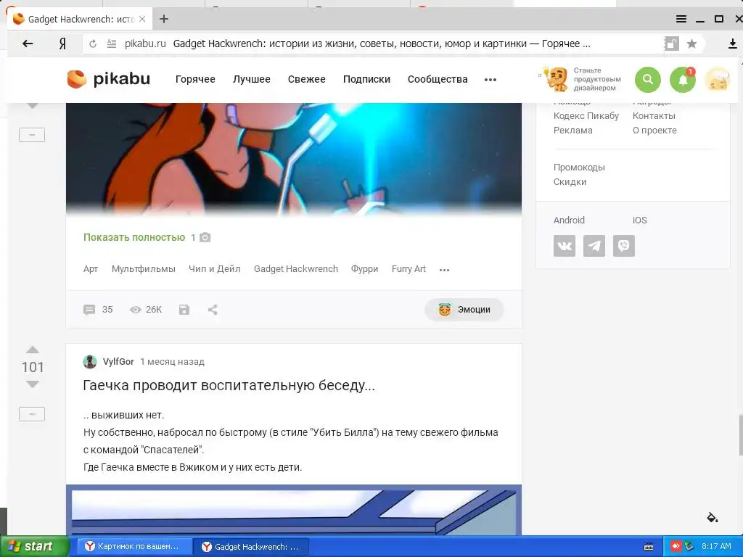Viewport: 743px width, 557px height.
Task: Open the pikabu home logo
Action: [109, 79]
